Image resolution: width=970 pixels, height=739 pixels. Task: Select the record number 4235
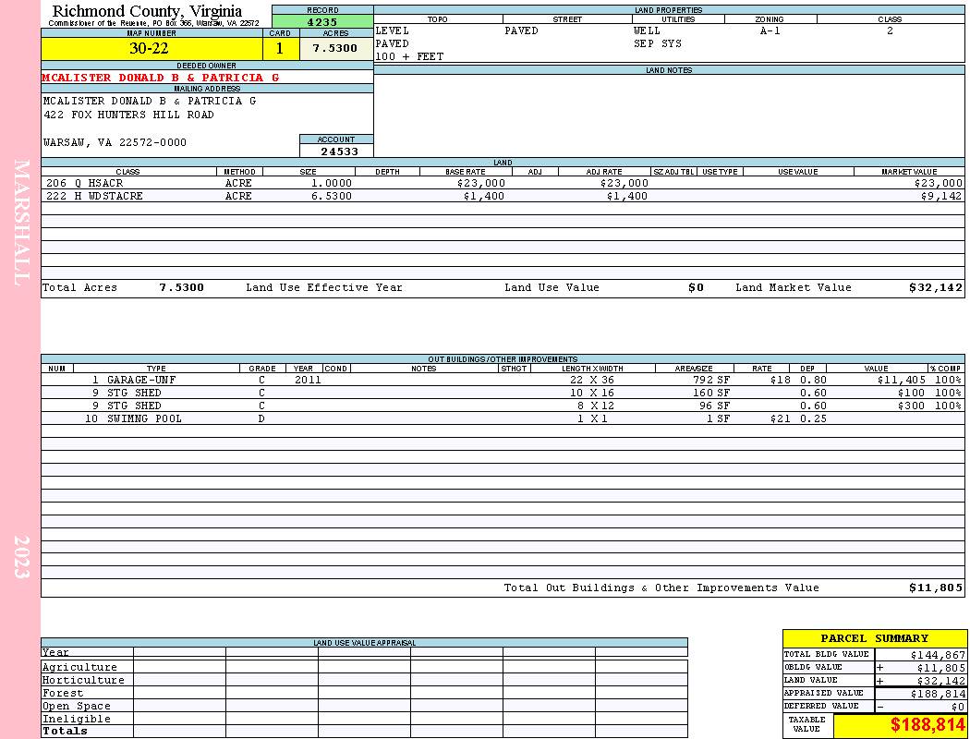tap(322, 21)
